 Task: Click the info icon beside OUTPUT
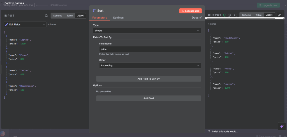click(x=229, y=15)
